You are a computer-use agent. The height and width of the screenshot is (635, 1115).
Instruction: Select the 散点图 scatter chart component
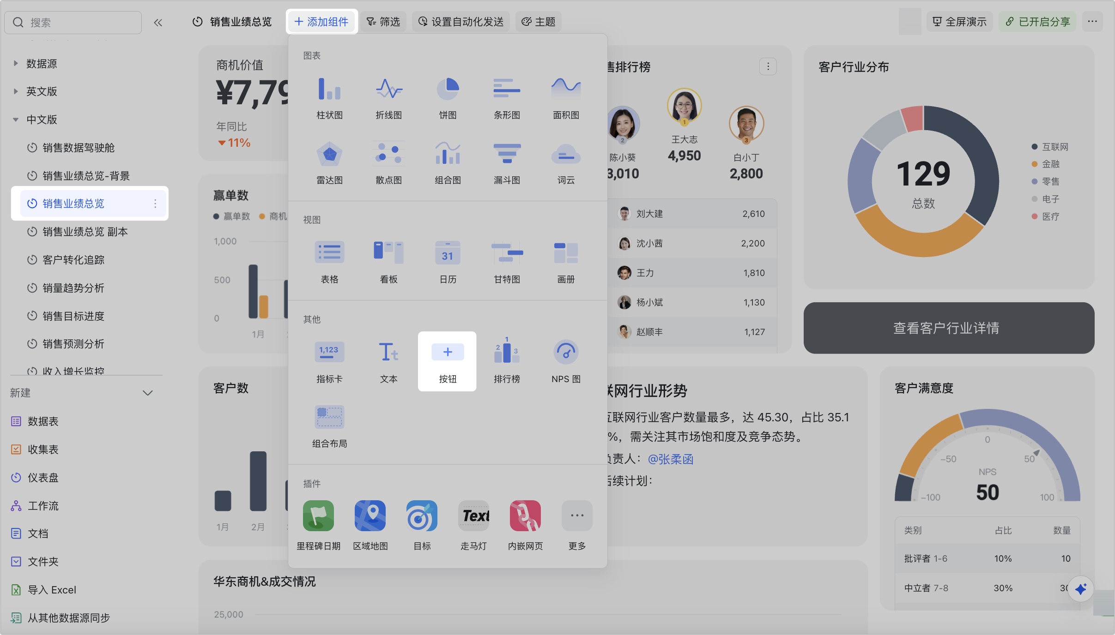pos(388,163)
